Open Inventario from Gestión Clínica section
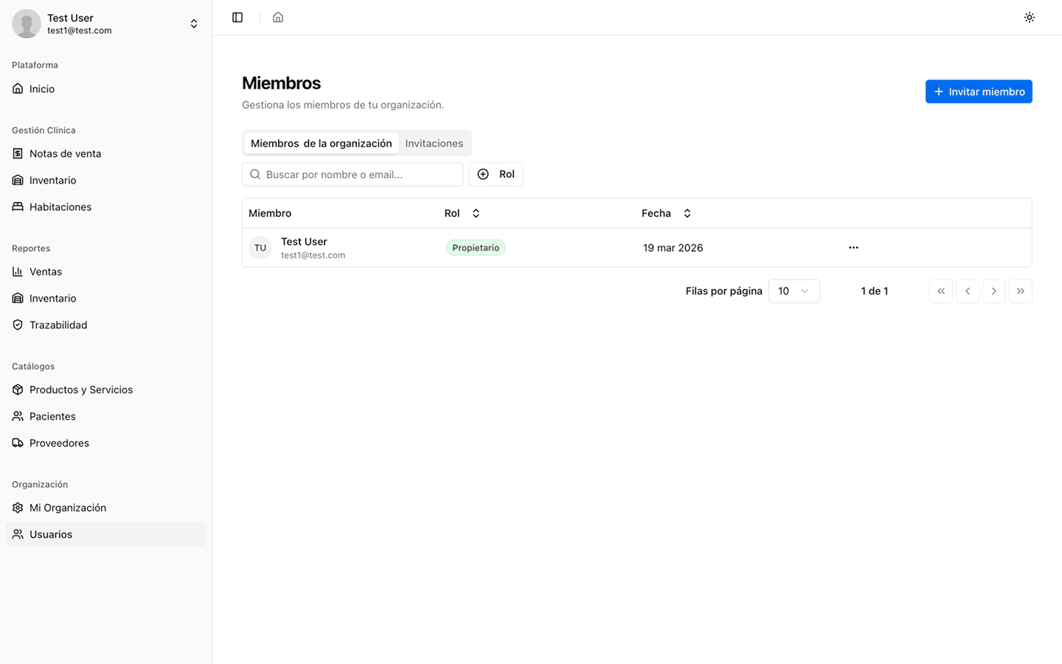Image resolution: width=1062 pixels, height=664 pixels. 17,180
